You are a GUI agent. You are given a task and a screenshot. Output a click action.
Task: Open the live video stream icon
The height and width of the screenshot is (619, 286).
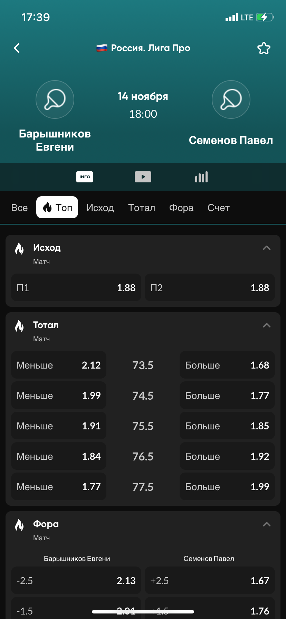pyautogui.click(x=143, y=177)
